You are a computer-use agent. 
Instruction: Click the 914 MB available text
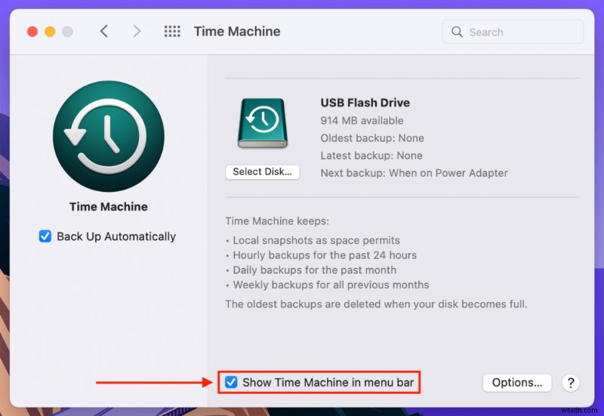(362, 121)
